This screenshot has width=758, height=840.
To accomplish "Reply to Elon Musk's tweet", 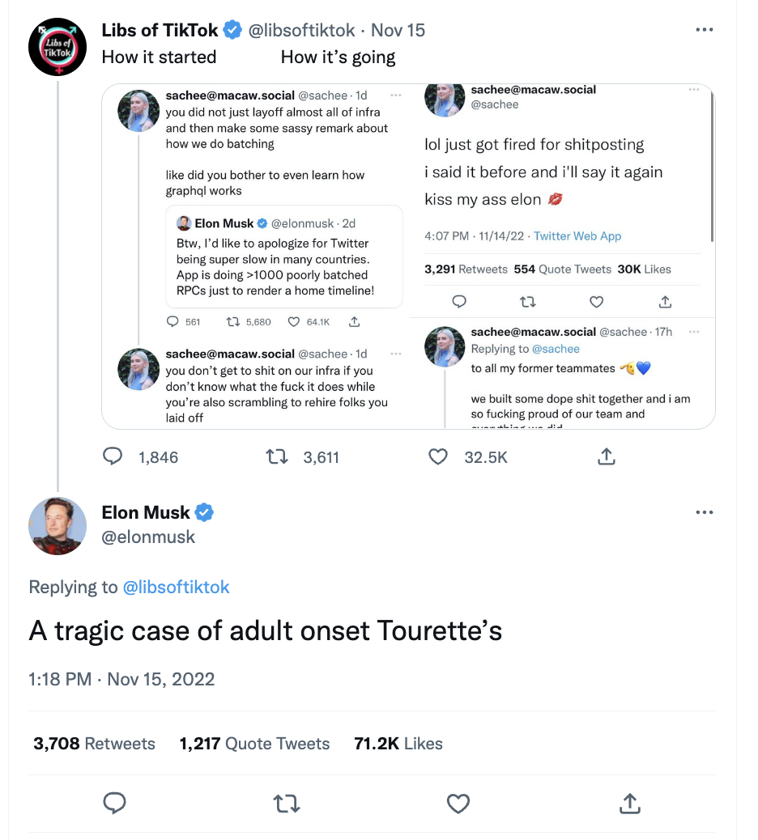I will tap(115, 803).
